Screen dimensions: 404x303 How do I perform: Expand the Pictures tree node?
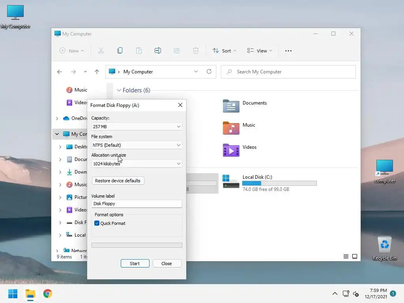[x=60, y=197]
